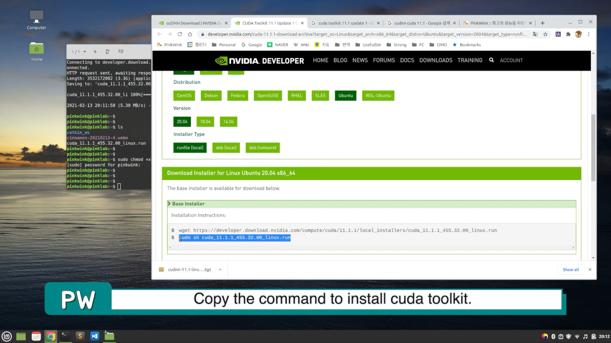This screenshot has width=611, height=343.
Task: Launch Sublime Text from taskbar
Action: click(80, 336)
